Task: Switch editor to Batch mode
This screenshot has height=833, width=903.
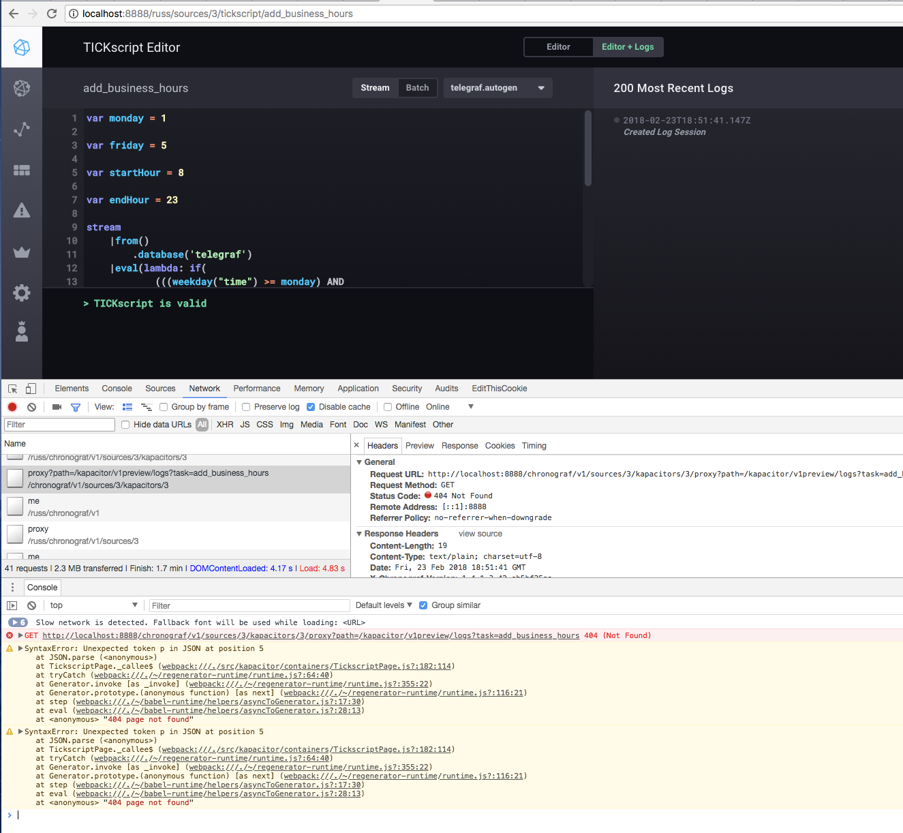Action: (417, 87)
